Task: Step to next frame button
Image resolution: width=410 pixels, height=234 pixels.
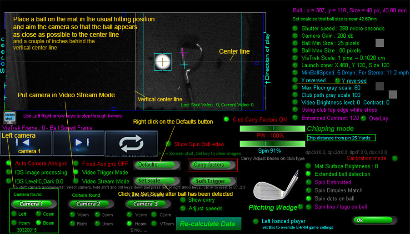Action: click(79, 143)
